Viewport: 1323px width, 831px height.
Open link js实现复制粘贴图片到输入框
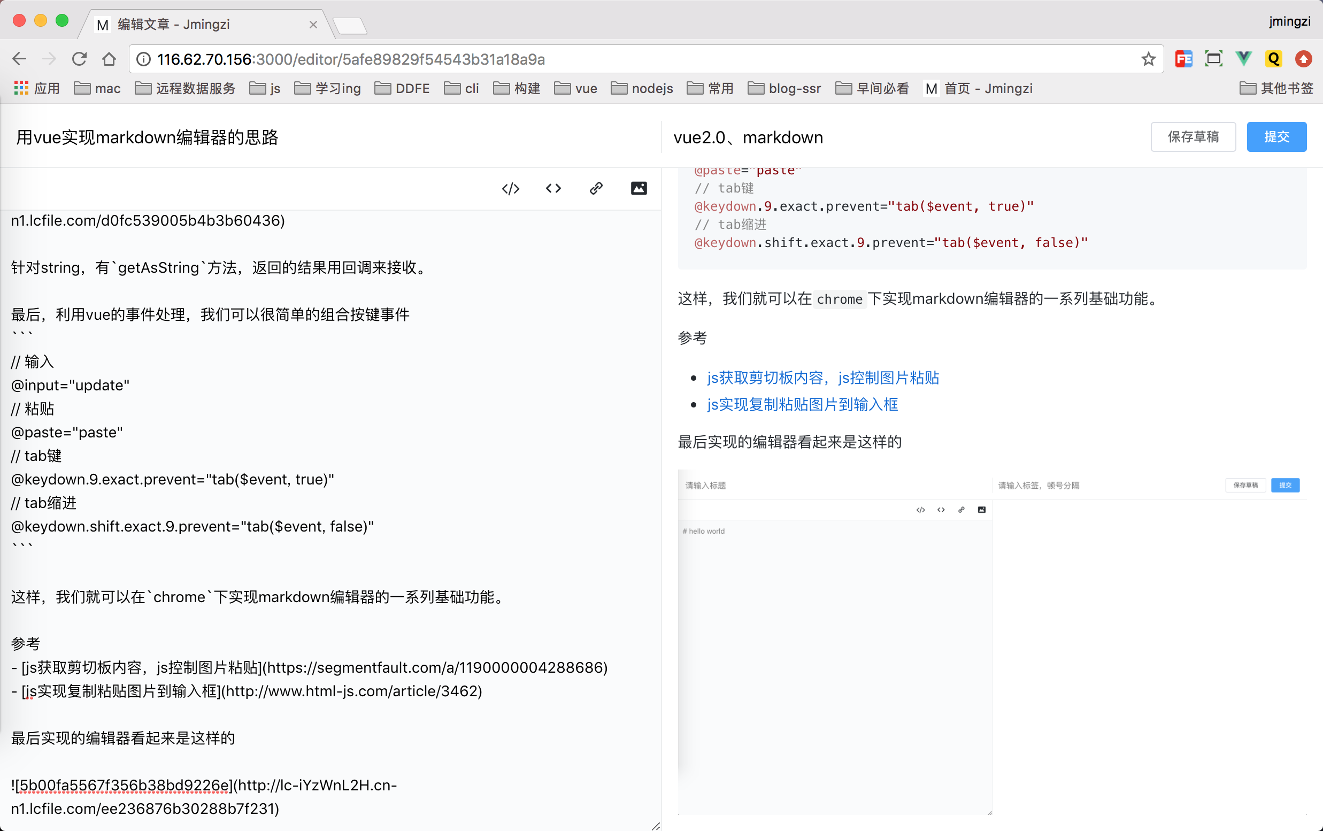pyautogui.click(x=802, y=405)
